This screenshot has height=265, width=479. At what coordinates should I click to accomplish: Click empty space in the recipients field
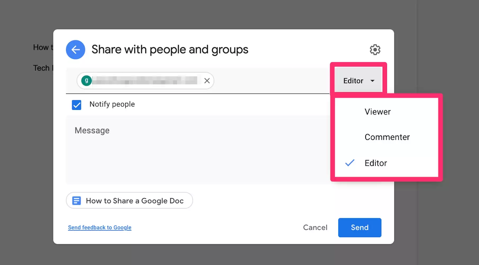point(270,81)
